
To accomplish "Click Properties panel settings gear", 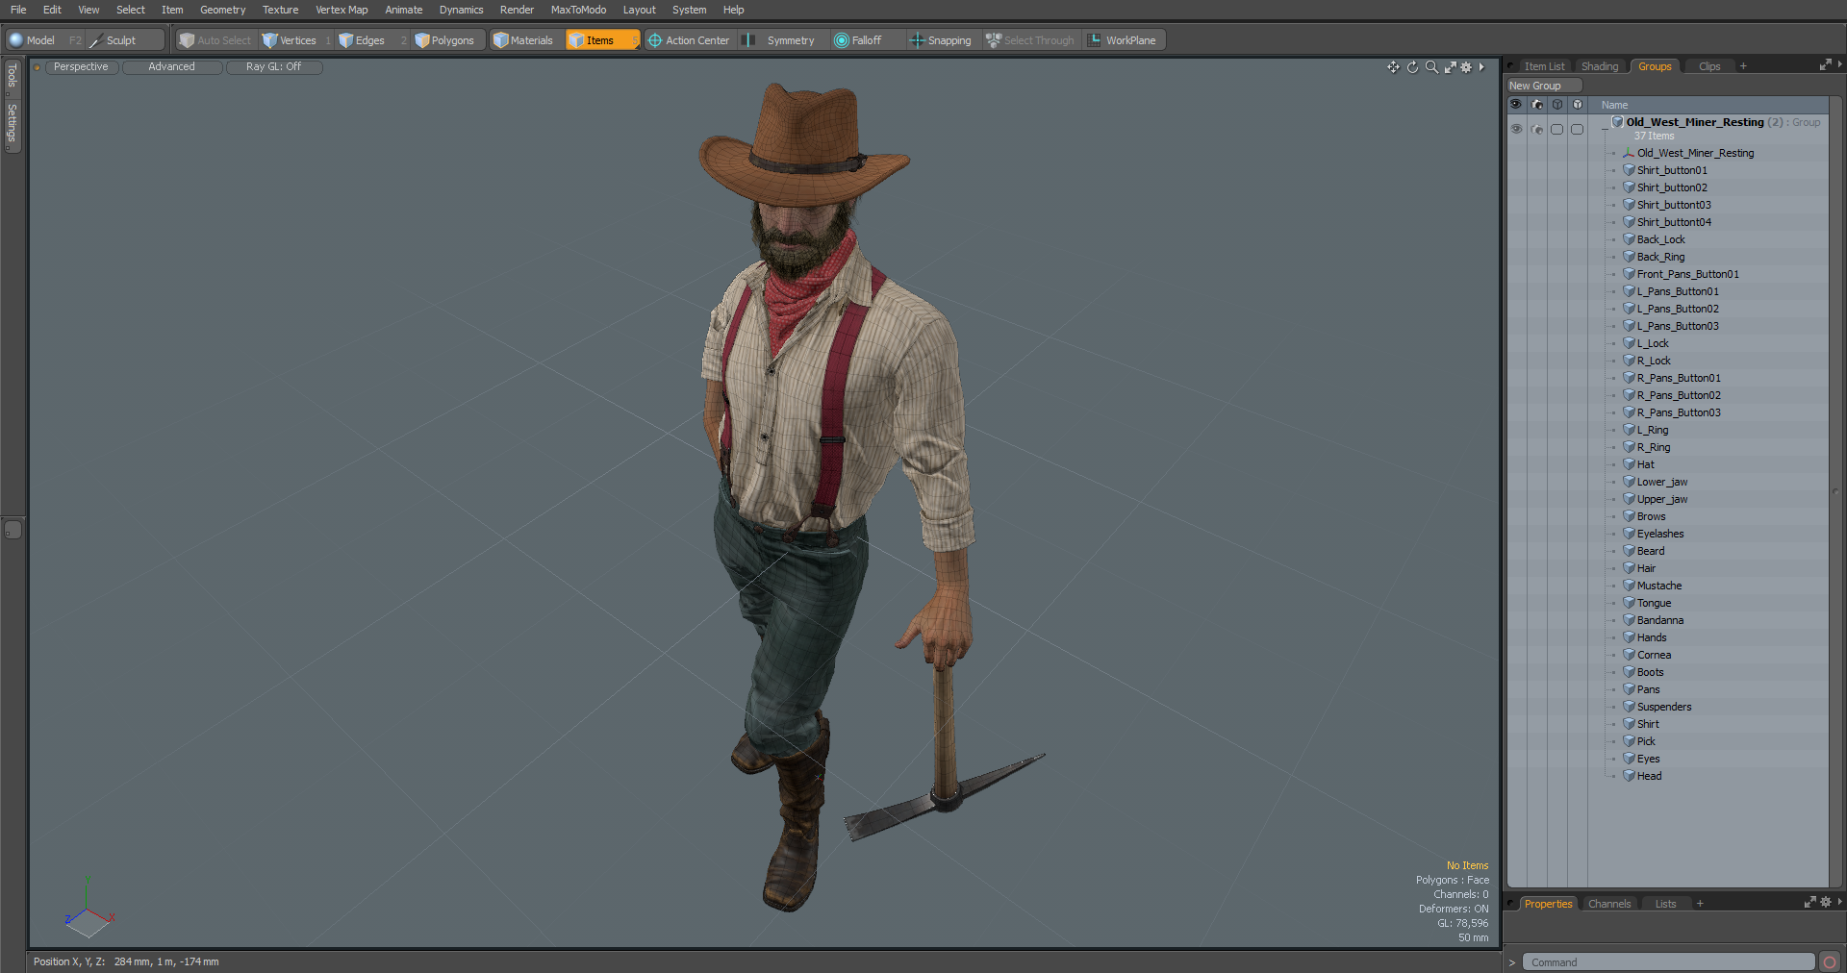I will tap(1825, 902).
